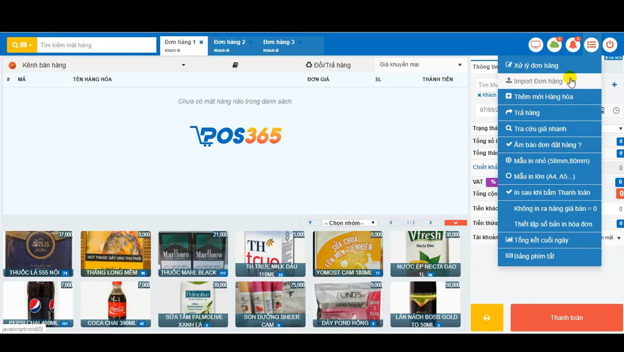The image size is (624, 352).
Task: Click the plus icon to add customer
Action: 614,84
